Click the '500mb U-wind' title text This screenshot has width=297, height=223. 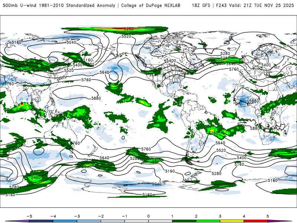pyautogui.click(x=19, y=6)
